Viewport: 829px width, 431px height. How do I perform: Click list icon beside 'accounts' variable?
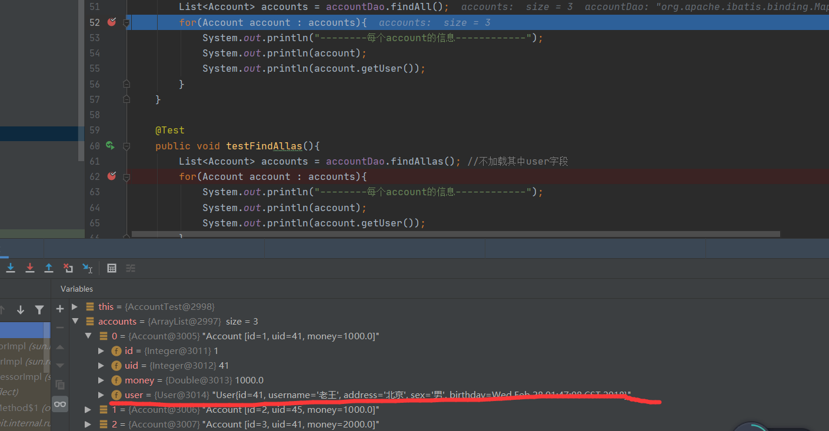click(x=90, y=321)
